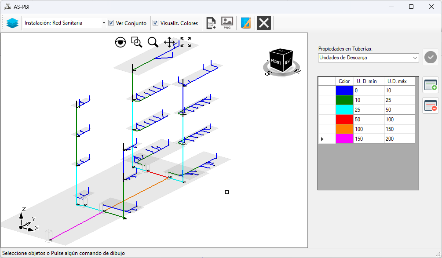Screen dimensions: 442x258
Task: Select the U.D. máx cell with value 25
Action: 399,100
